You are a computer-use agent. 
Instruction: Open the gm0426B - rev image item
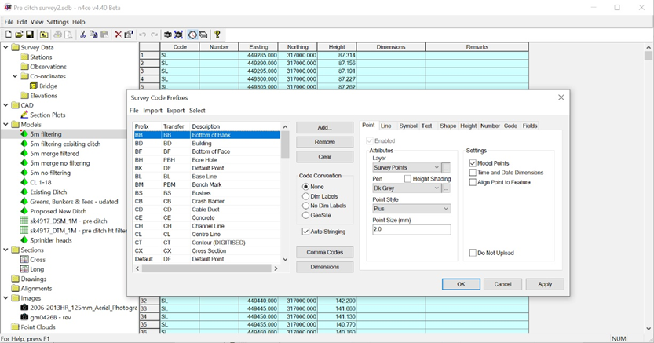[x=50, y=317]
